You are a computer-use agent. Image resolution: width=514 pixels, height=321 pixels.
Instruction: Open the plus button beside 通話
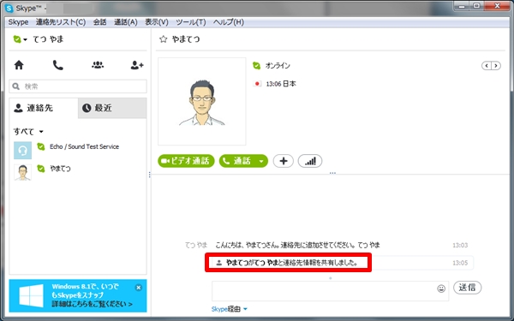coord(284,161)
